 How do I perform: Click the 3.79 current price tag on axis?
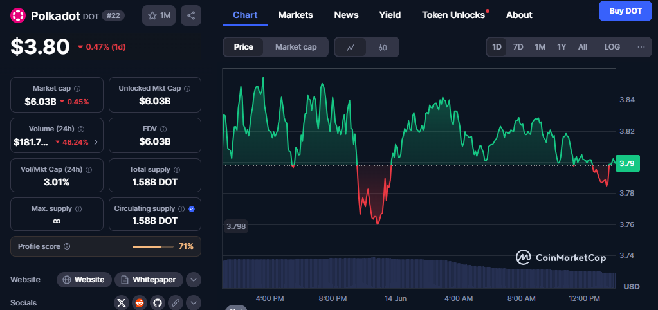[628, 163]
